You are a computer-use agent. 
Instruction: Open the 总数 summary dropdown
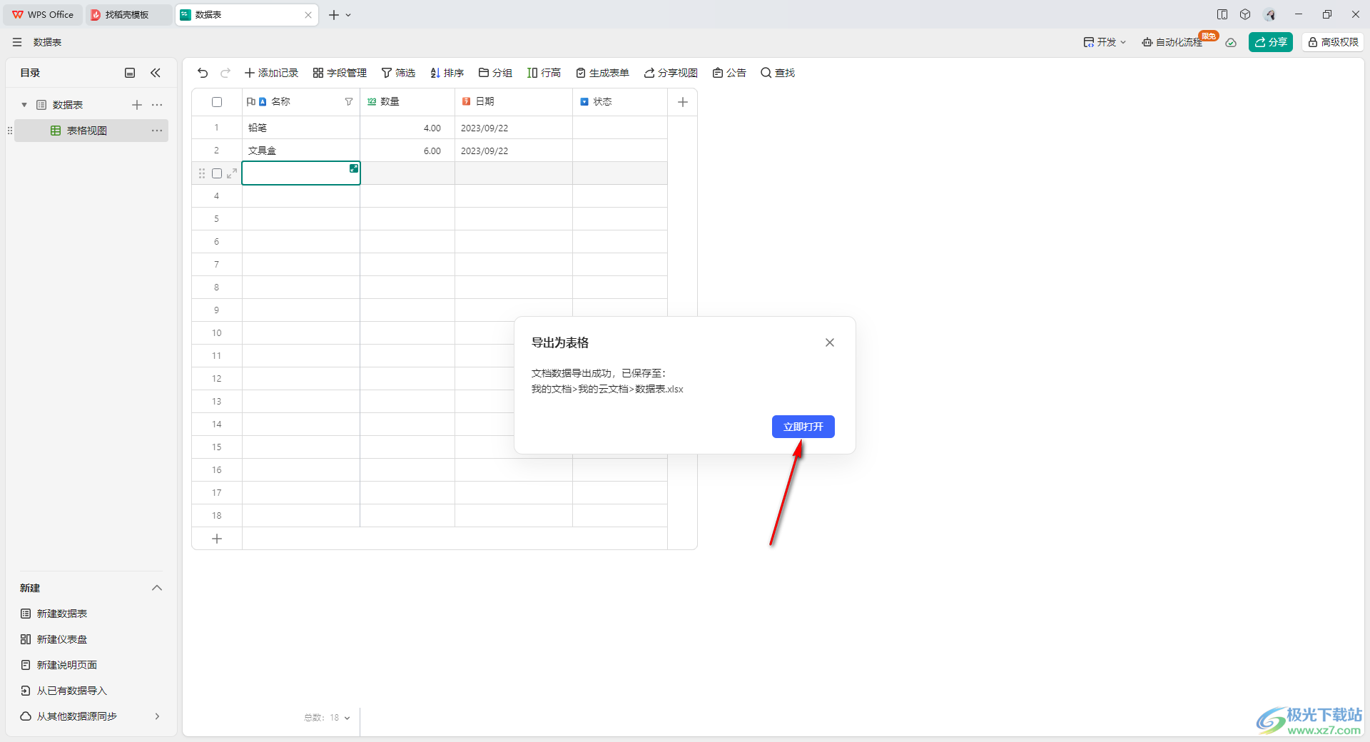point(327,718)
